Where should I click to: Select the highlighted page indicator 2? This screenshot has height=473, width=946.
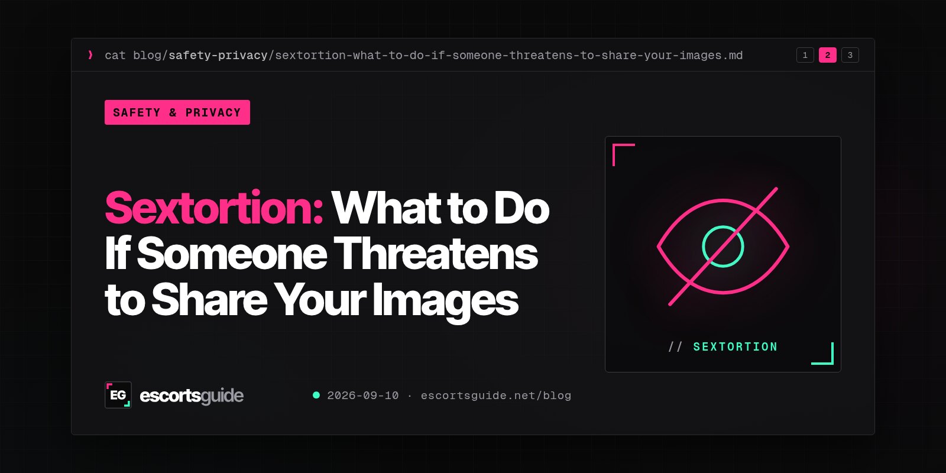pos(827,55)
